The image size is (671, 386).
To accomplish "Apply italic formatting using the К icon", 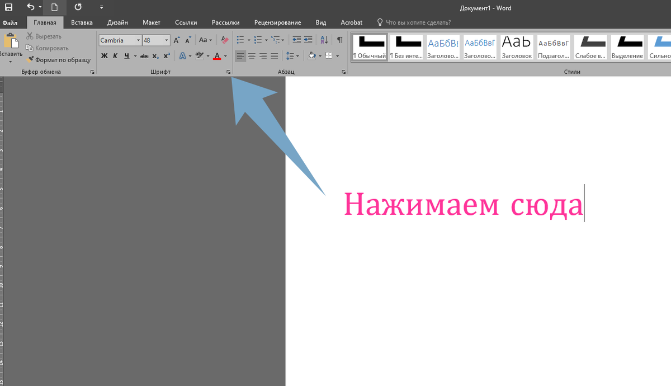I will point(115,55).
